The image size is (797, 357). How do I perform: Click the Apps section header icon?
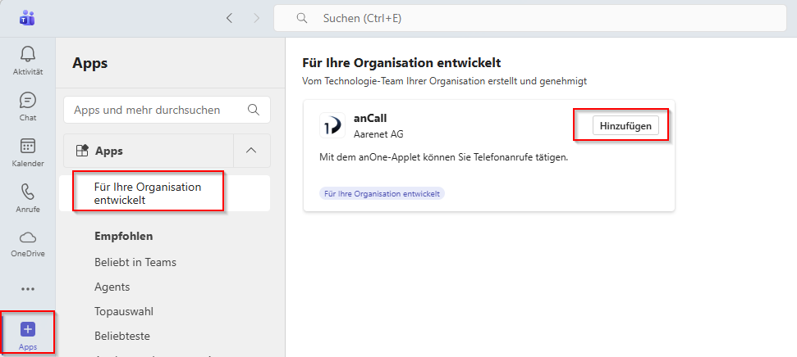tap(82, 151)
